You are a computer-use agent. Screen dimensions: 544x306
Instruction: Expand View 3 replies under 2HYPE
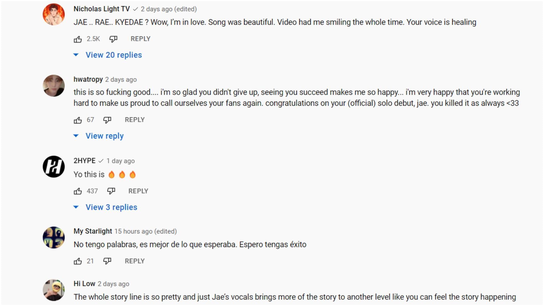(111, 207)
